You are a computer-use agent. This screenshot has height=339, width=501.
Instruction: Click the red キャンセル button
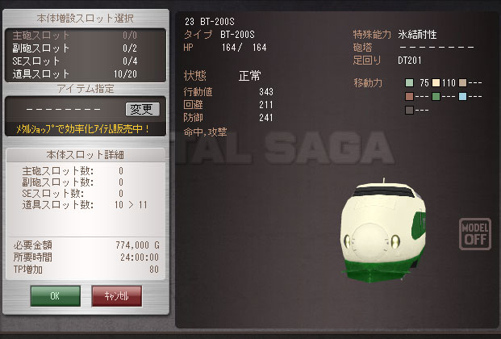[x=117, y=296]
